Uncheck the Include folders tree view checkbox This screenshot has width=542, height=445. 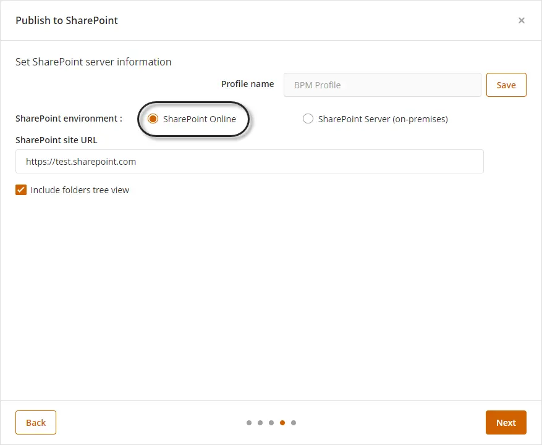[21, 190]
